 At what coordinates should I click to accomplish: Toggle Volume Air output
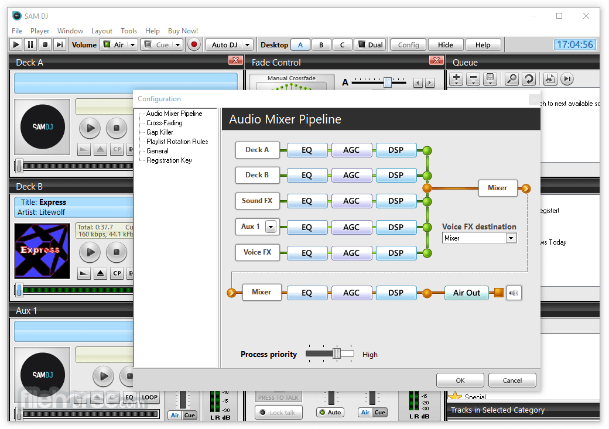114,44
